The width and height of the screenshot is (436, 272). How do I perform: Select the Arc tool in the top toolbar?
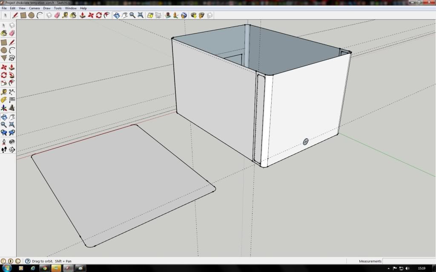40,15
